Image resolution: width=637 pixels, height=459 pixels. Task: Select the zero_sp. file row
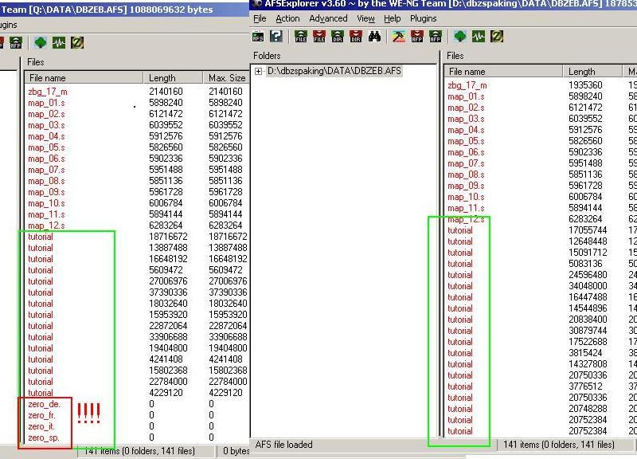pyautogui.click(x=44, y=437)
